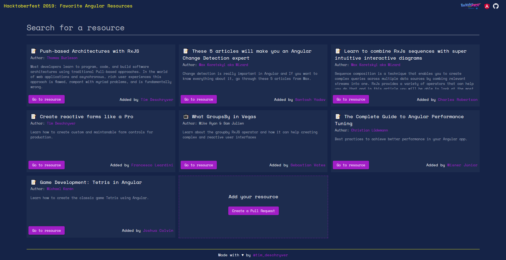This screenshot has width=506, height=260.
Task: Visit Thomas Burleson's author link
Action: click(62, 57)
